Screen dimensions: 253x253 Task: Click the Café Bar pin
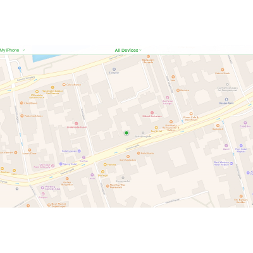pyautogui.click(x=245, y=123)
